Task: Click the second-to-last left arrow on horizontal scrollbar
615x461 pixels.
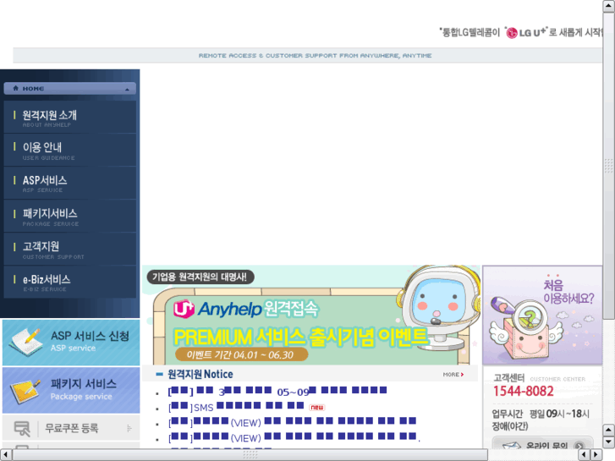Action: [585, 455]
